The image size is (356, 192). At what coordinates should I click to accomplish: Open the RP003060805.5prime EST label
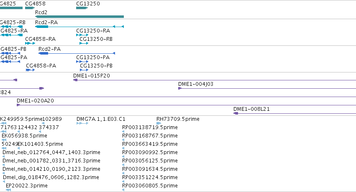point(150,186)
